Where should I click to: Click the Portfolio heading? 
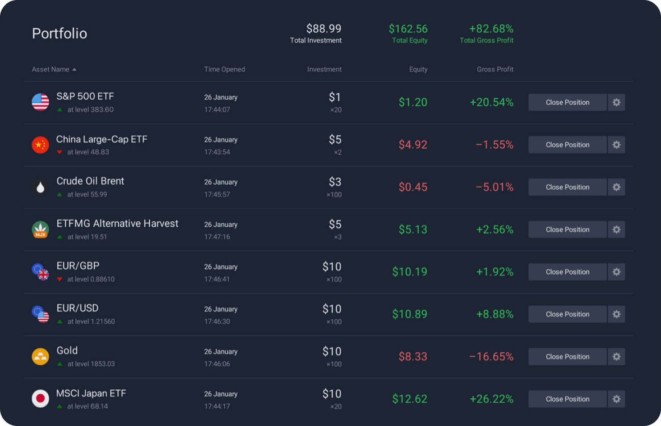(x=59, y=33)
